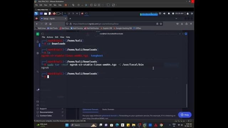Click the terminal vertical scrollbar

pyautogui.click(x=187, y=95)
